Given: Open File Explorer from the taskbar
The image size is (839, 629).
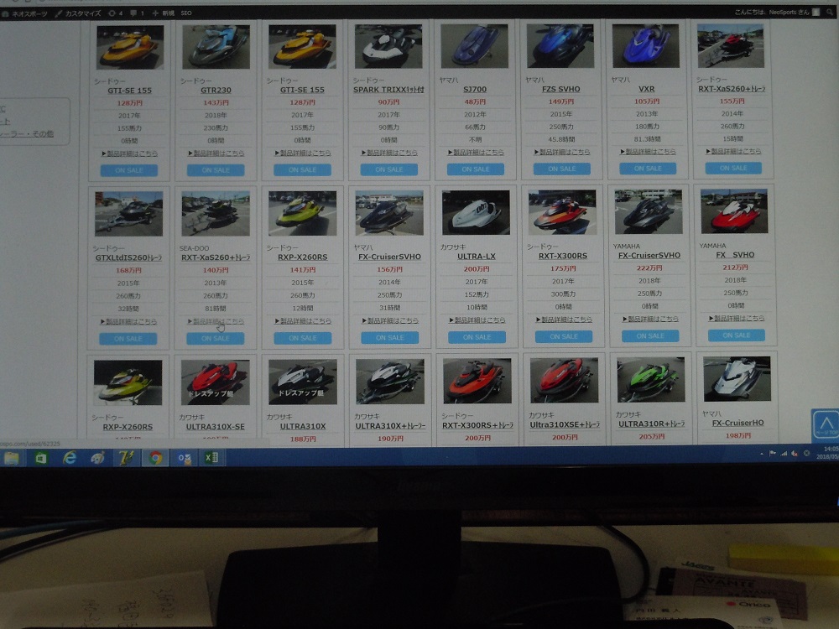Looking at the screenshot, I should (12, 459).
